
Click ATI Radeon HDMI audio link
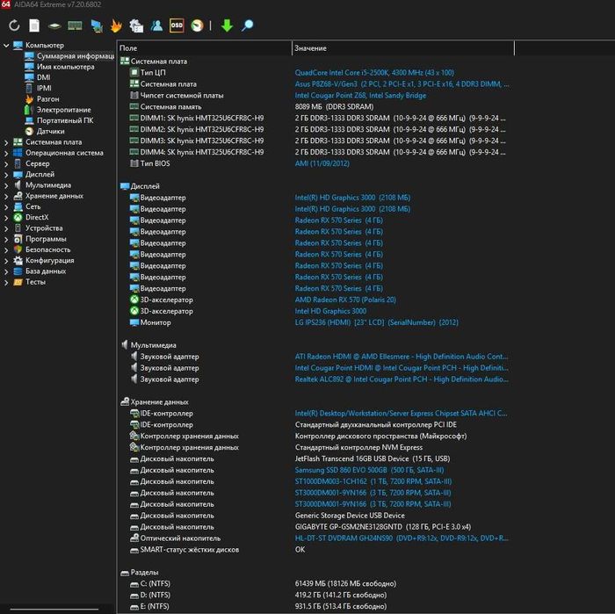402,357
